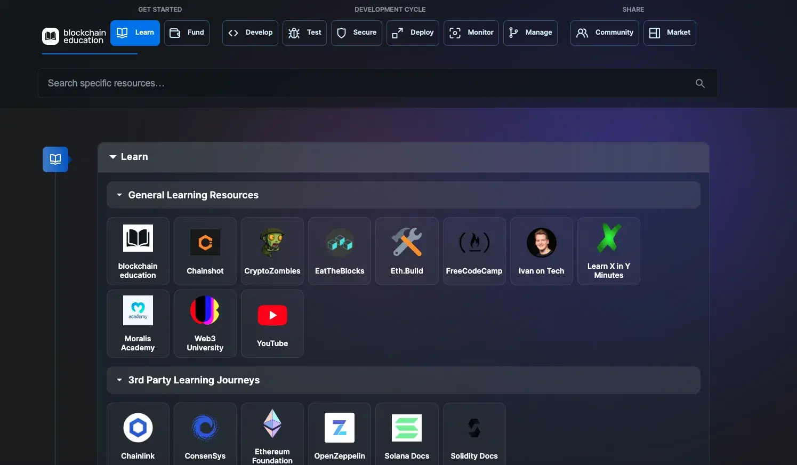797x465 pixels.
Task: Open the Fund tab
Action: 187,33
